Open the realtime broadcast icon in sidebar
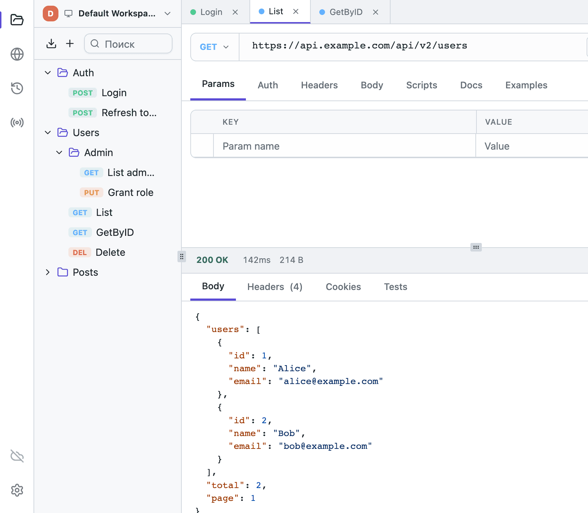This screenshot has width=588, height=513. click(17, 123)
